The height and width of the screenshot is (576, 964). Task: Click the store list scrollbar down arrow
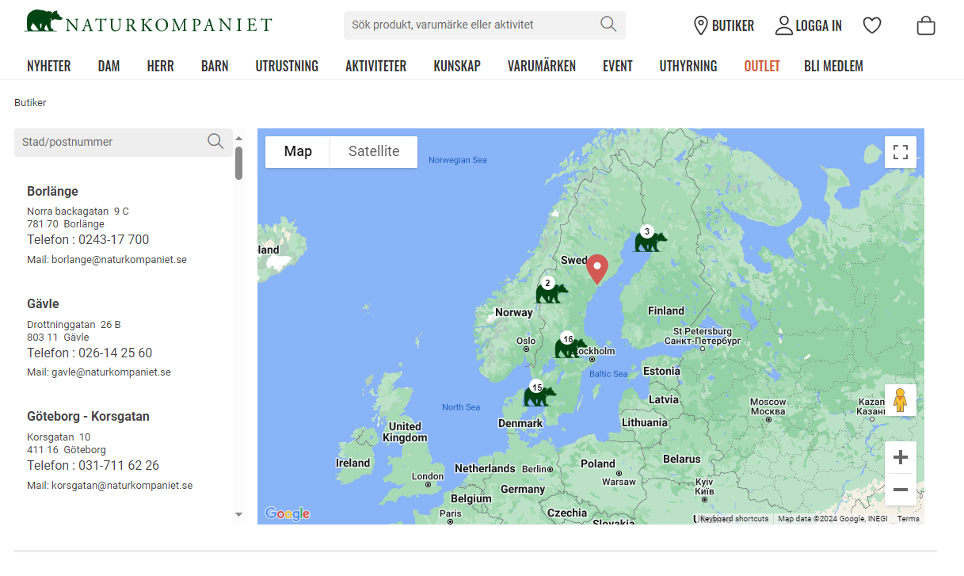coord(239,514)
